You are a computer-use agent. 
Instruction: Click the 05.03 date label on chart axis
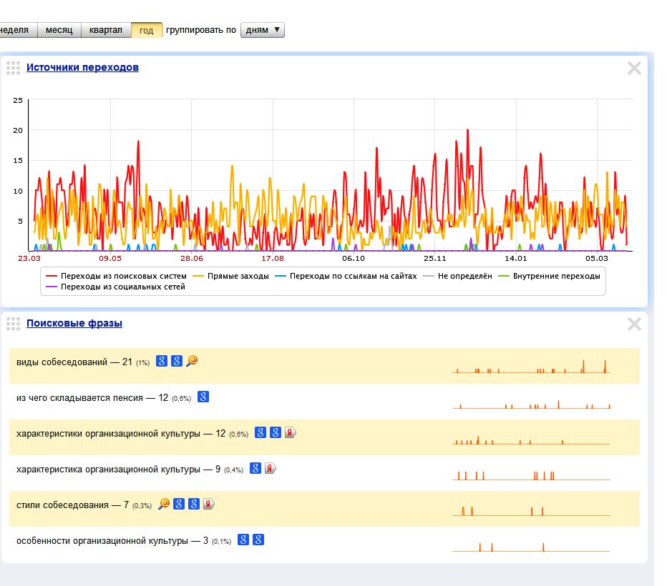(x=597, y=258)
